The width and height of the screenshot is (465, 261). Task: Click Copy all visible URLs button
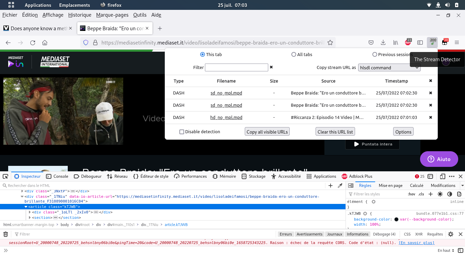[267, 132]
